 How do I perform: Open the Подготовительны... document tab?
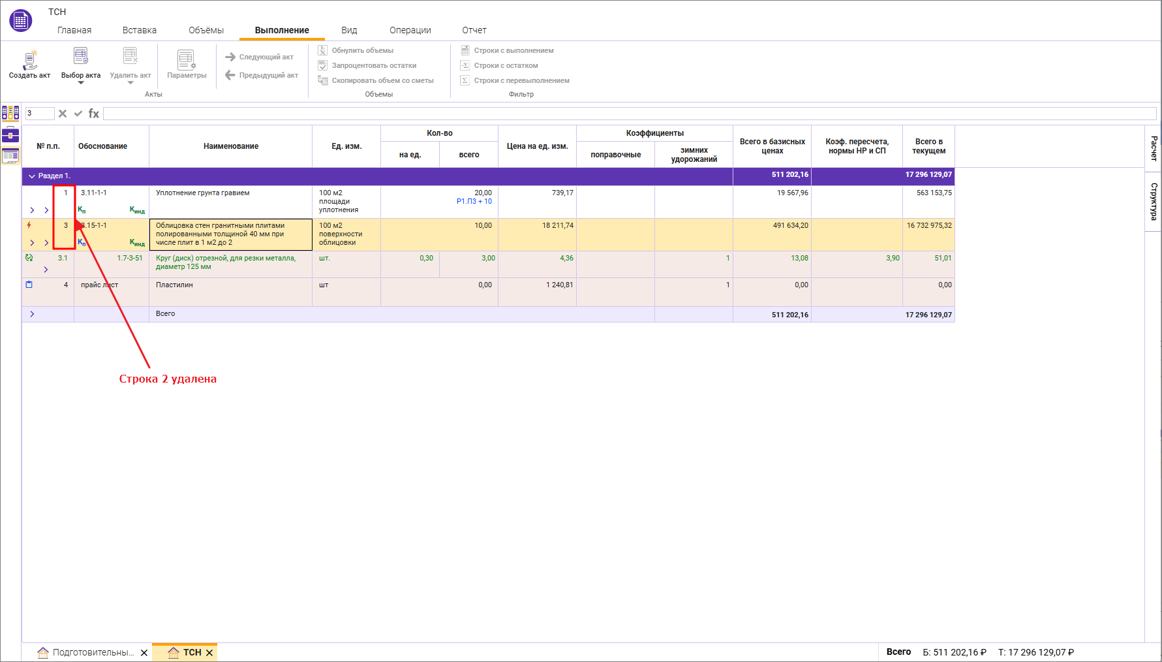click(86, 652)
